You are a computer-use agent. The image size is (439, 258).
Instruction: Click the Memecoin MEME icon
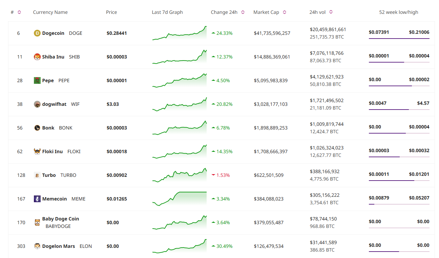click(37, 198)
